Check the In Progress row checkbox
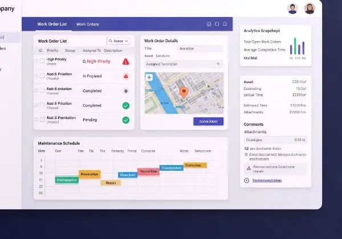 (42, 76)
